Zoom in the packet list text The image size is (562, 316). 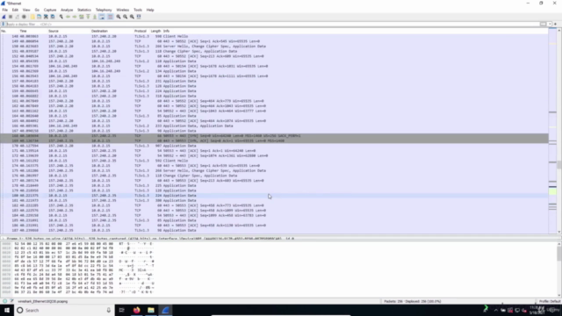119,17
